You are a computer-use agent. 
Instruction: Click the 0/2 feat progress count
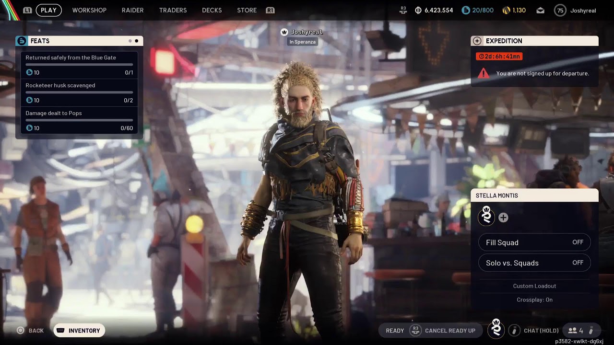point(129,101)
